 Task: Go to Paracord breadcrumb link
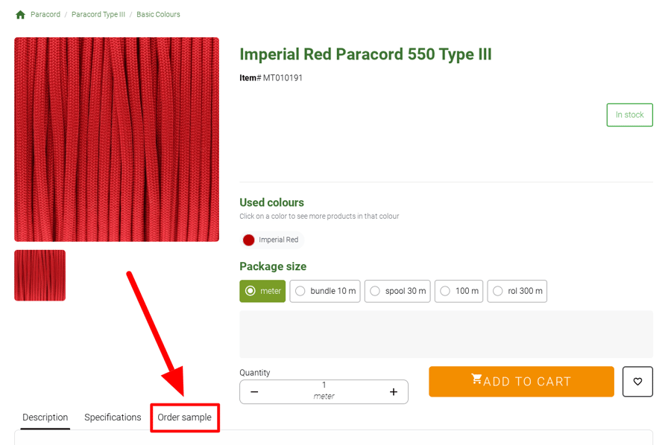(45, 15)
